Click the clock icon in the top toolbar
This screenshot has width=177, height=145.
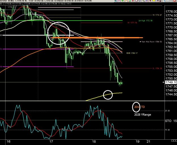(x=137, y=1)
